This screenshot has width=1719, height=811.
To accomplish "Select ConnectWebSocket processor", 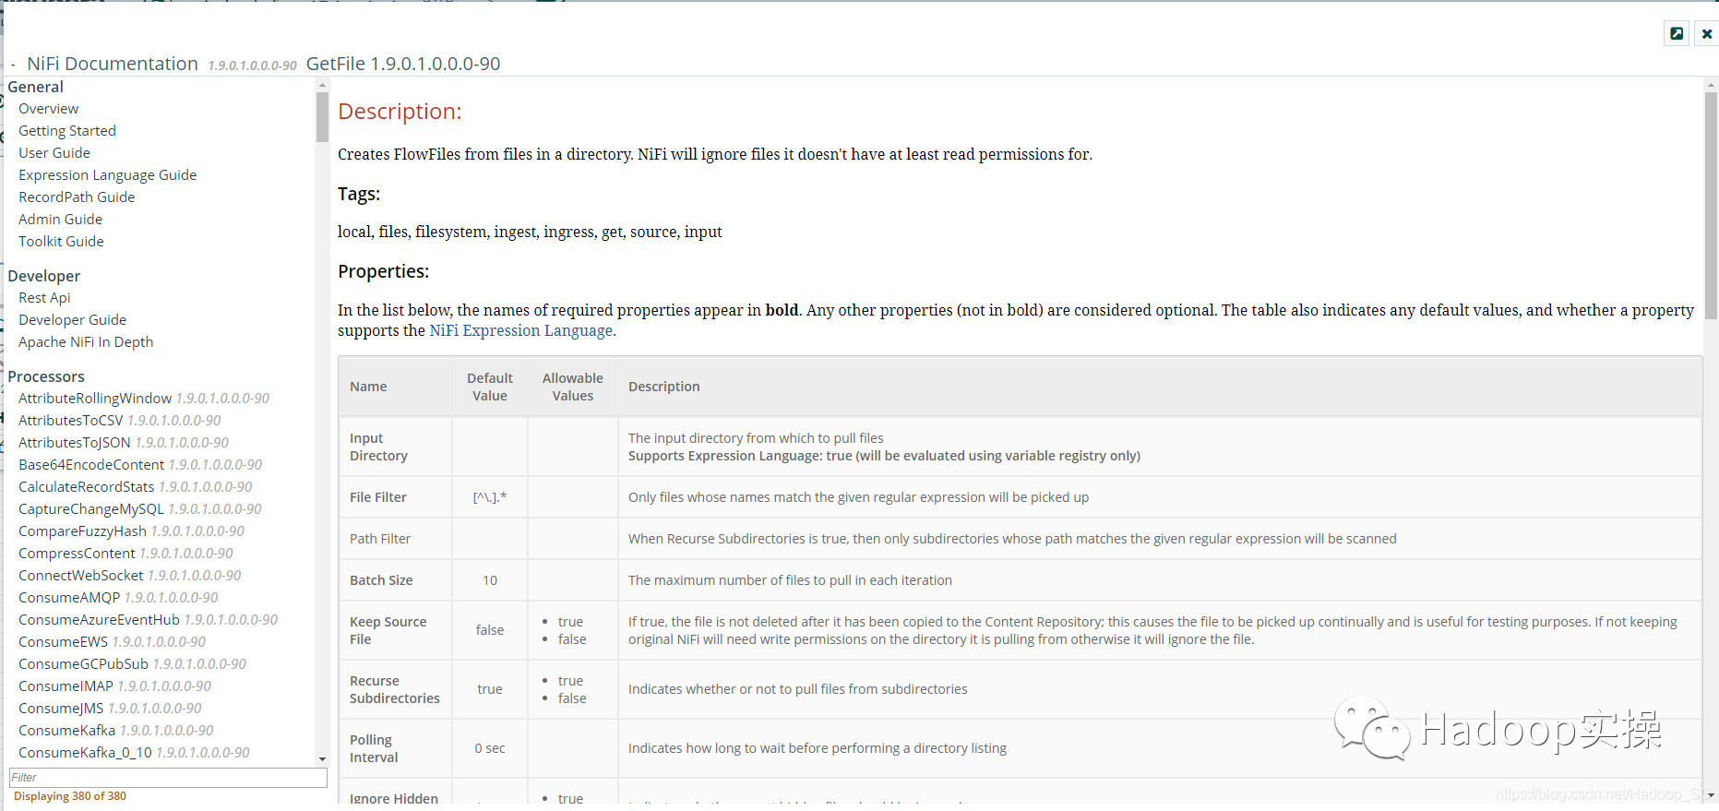I will coord(80,576).
